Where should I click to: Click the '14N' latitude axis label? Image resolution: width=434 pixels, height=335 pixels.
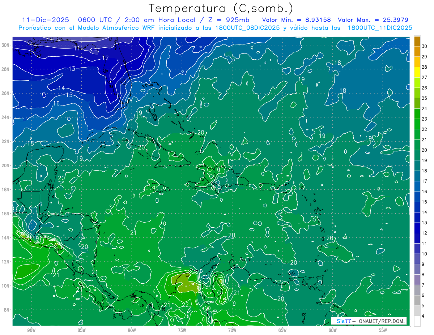[5, 238]
